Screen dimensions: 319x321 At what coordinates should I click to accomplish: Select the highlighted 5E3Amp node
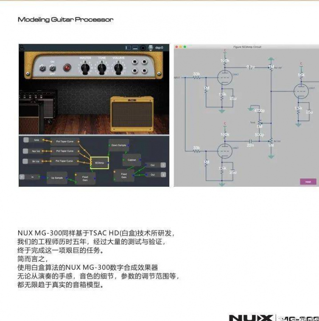point(100,162)
